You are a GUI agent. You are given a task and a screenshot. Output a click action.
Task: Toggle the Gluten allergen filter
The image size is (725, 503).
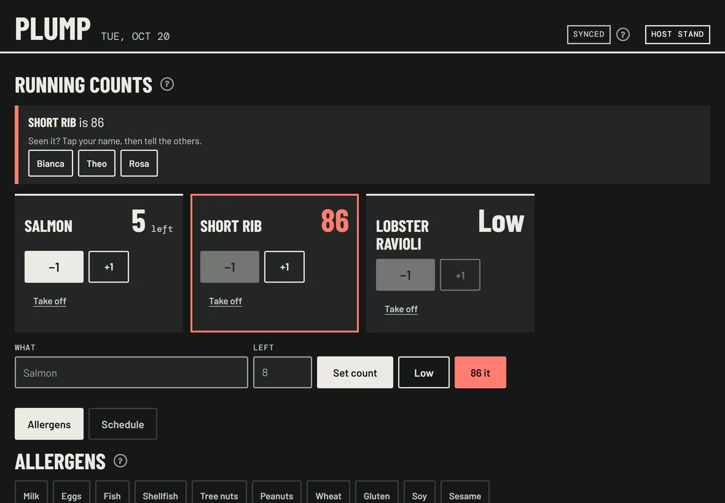pos(377,493)
